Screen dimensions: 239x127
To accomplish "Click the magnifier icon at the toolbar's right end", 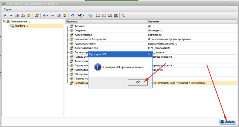I will coord(123,16).
